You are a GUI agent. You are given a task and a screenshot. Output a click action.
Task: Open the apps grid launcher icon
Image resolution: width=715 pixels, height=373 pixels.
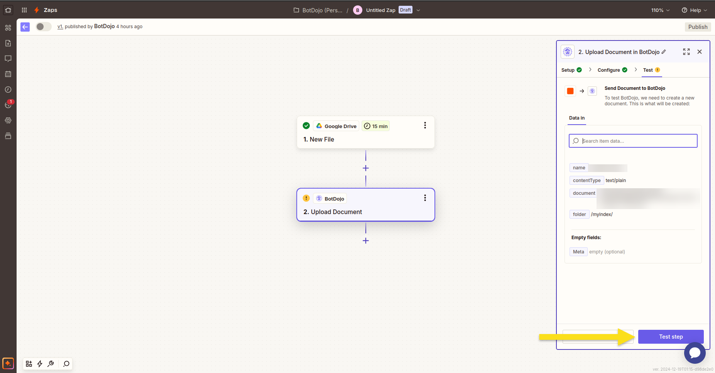(x=24, y=10)
